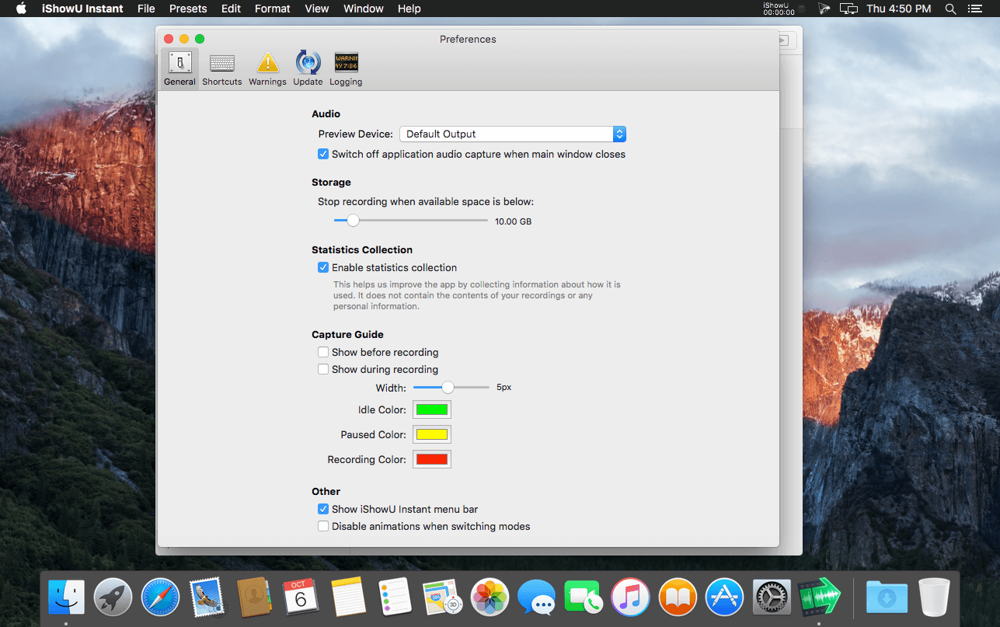Viewport: 1000px width, 627px height.
Task: Click the red Recording Color swatch
Action: (x=432, y=459)
